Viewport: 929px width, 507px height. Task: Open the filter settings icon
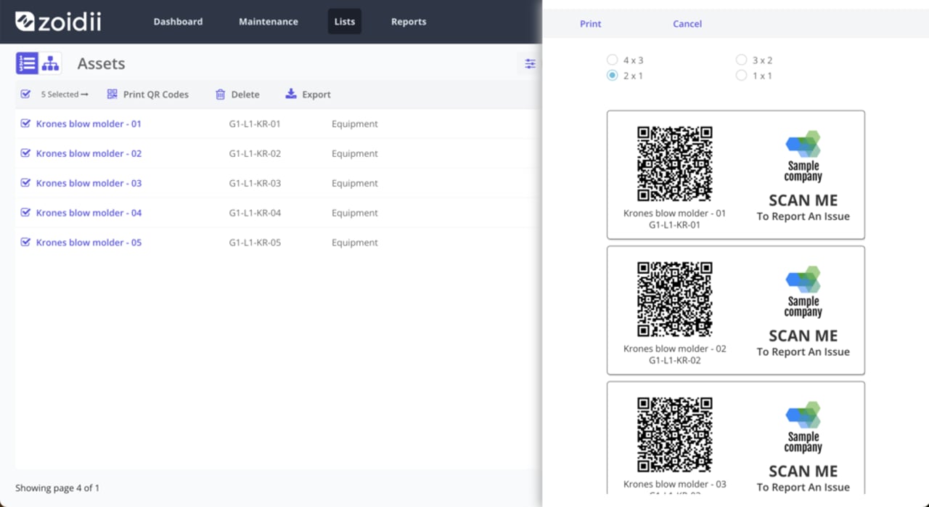530,64
